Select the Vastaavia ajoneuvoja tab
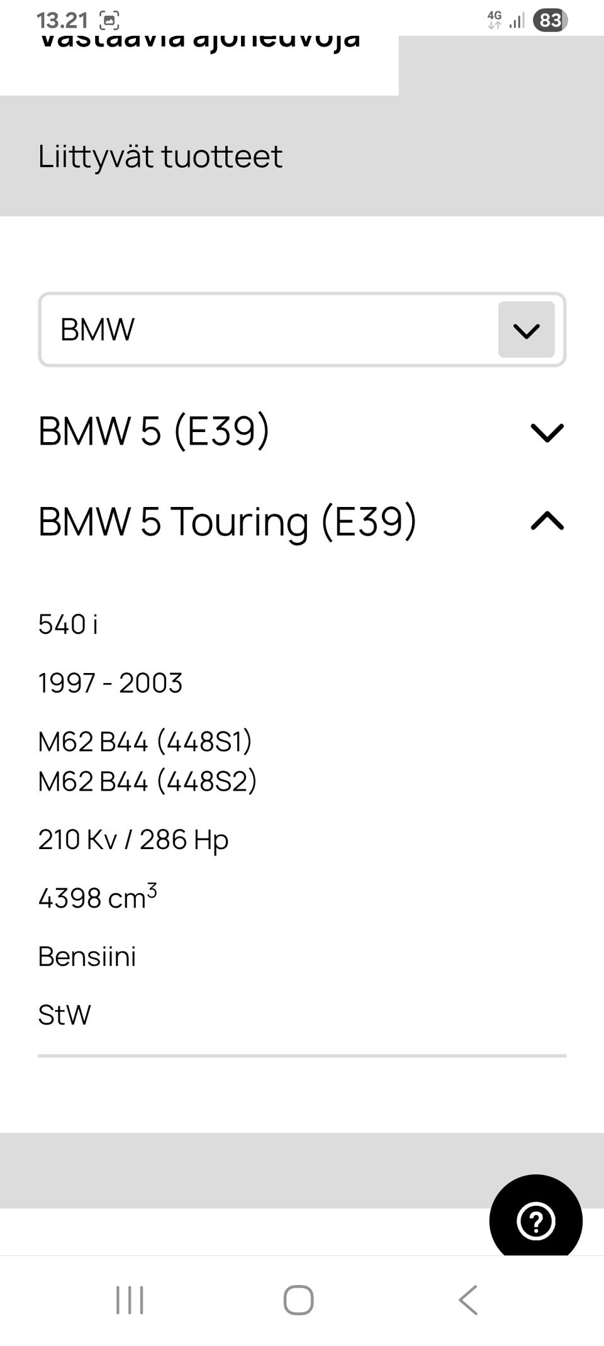The width and height of the screenshot is (604, 1346). point(199,43)
